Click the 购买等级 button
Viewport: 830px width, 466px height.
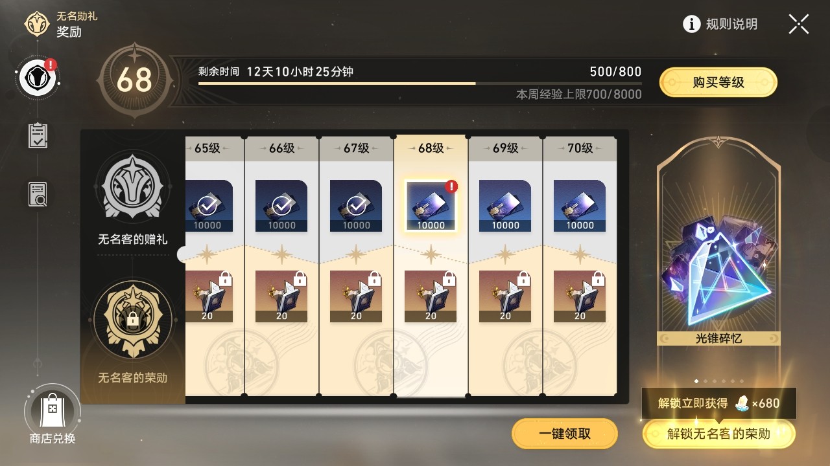pyautogui.click(x=718, y=82)
